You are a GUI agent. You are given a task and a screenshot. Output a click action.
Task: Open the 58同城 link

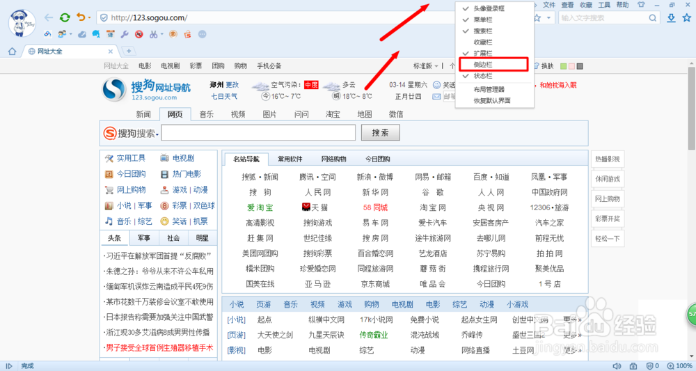click(x=375, y=207)
